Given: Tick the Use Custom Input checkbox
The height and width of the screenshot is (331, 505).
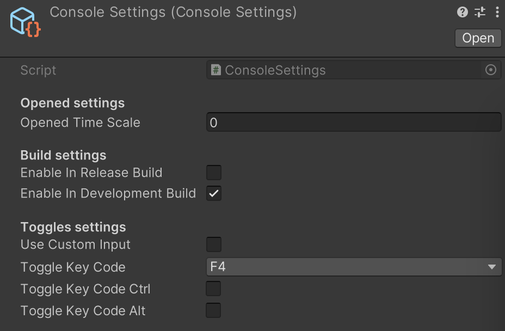Looking at the screenshot, I should (214, 244).
